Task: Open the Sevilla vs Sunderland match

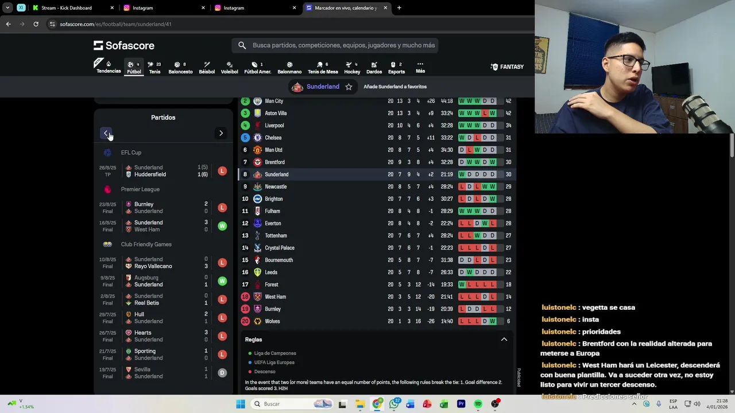Action: point(163,373)
